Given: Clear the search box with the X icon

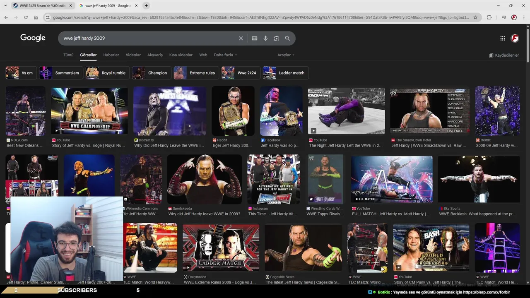Looking at the screenshot, I should point(241,38).
